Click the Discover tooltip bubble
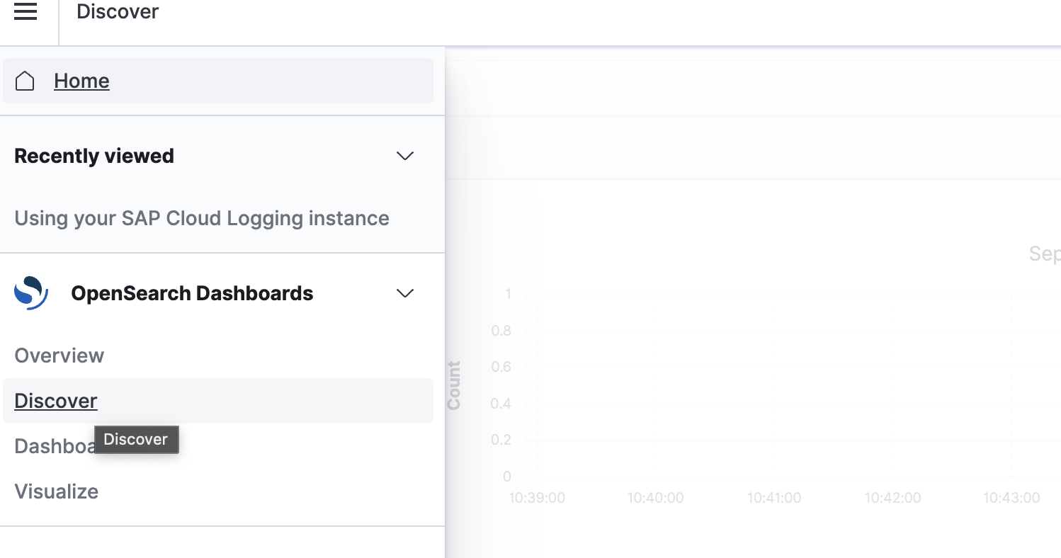This screenshot has width=1061, height=558. click(x=136, y=439)
